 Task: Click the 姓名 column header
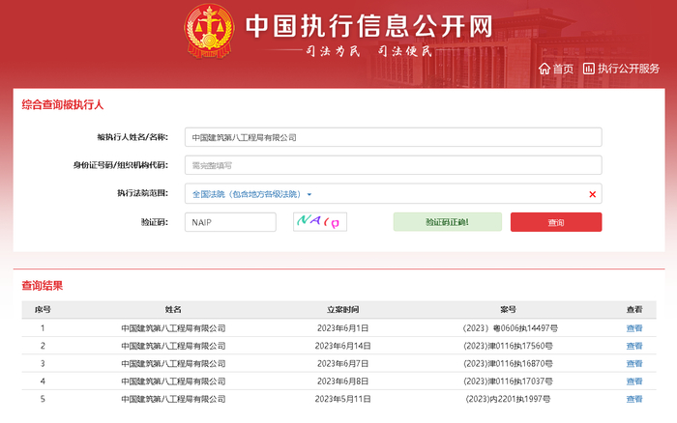(173, 310)
